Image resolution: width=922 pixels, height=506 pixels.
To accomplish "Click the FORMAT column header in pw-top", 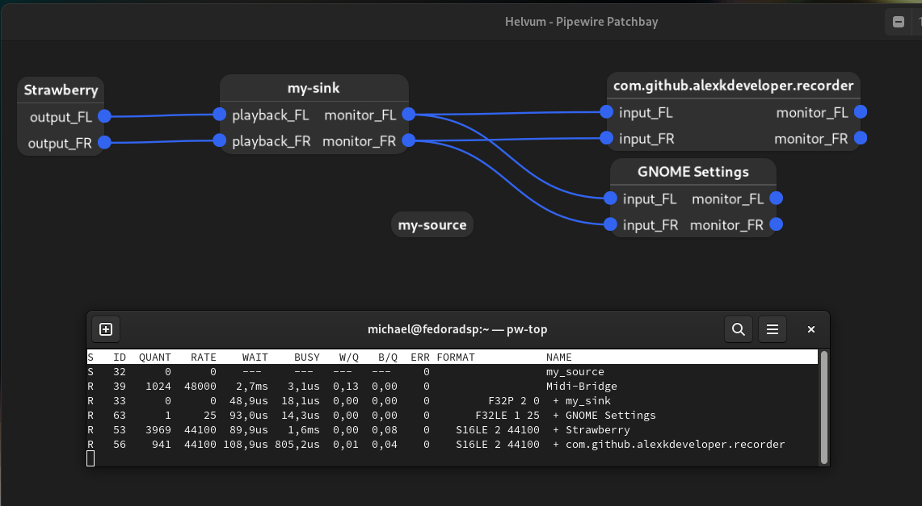I will [456, 358].
